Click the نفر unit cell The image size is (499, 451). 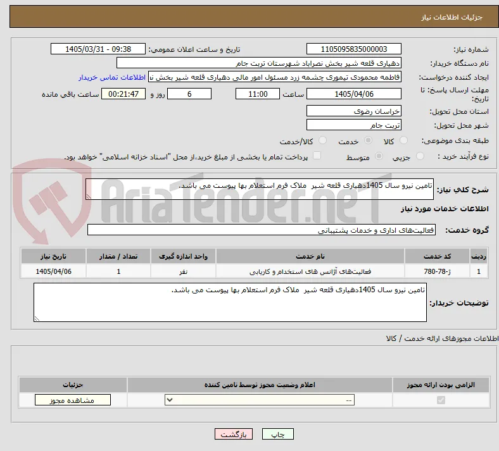[x=183, y=271]
